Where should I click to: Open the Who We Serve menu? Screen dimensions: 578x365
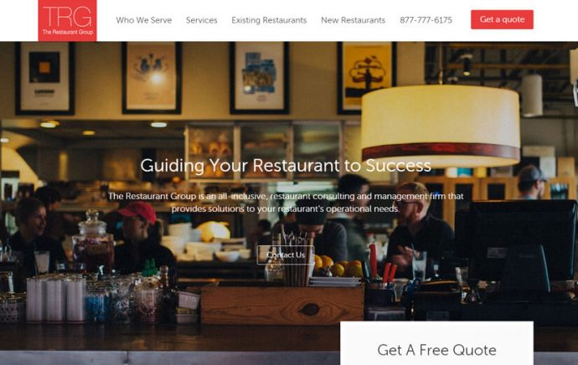(144, 20)
